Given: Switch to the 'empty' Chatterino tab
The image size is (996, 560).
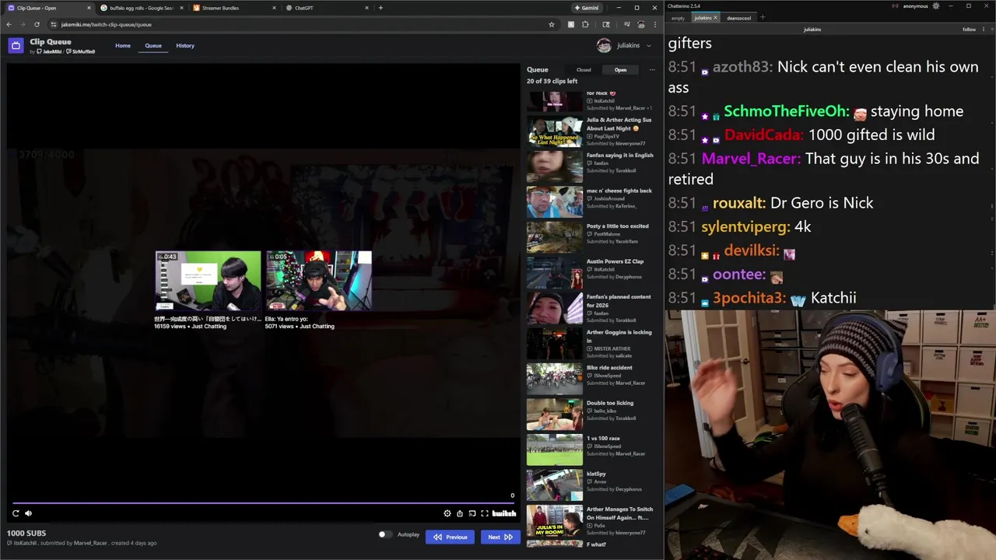Looking at the screenshot, I should click(x=678, y=18).
